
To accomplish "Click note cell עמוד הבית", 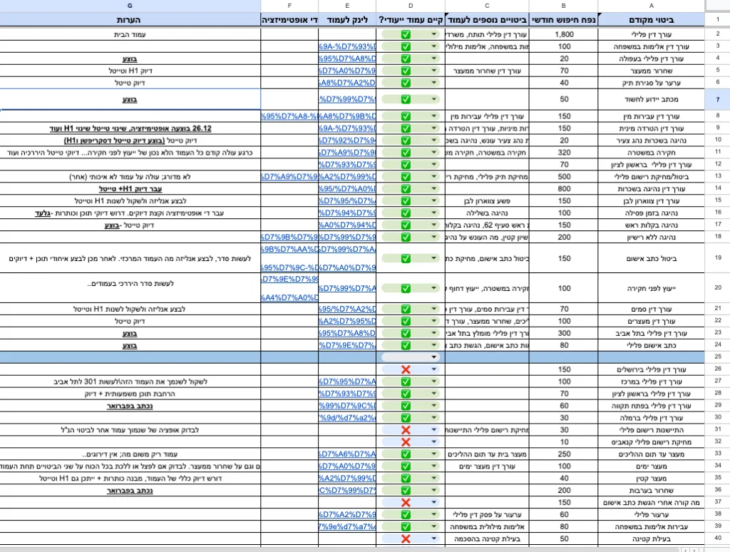I will pos(130,34).
